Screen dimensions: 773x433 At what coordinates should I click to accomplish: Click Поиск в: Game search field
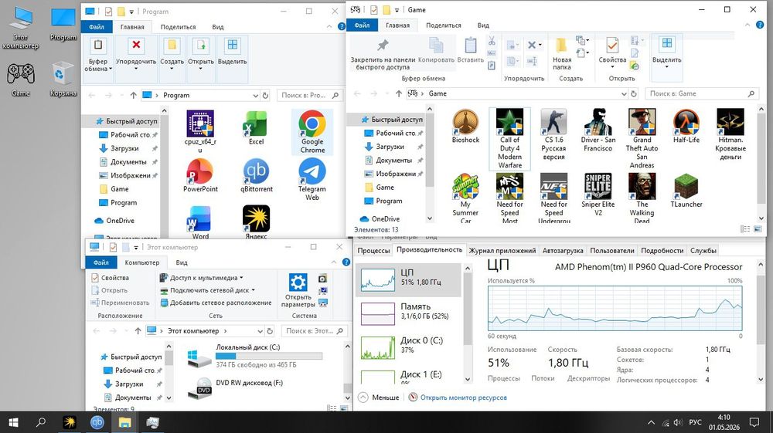pyautogui.click(x=702, y=93)
